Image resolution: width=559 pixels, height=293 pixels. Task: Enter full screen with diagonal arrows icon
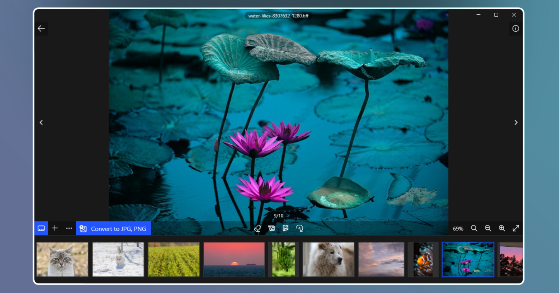pyautogui.click(x=516, y=228)
